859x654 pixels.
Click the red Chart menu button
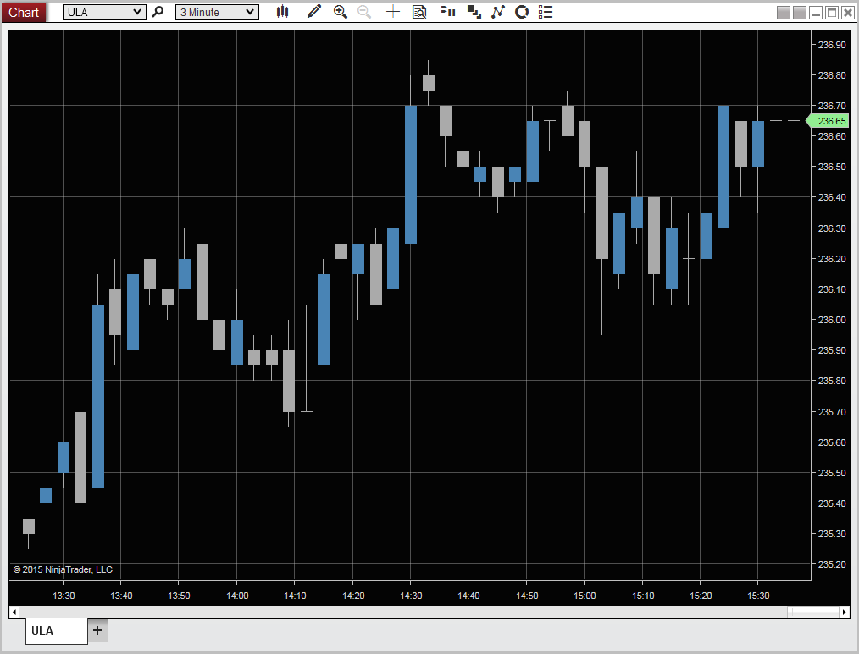pos(24,12)
